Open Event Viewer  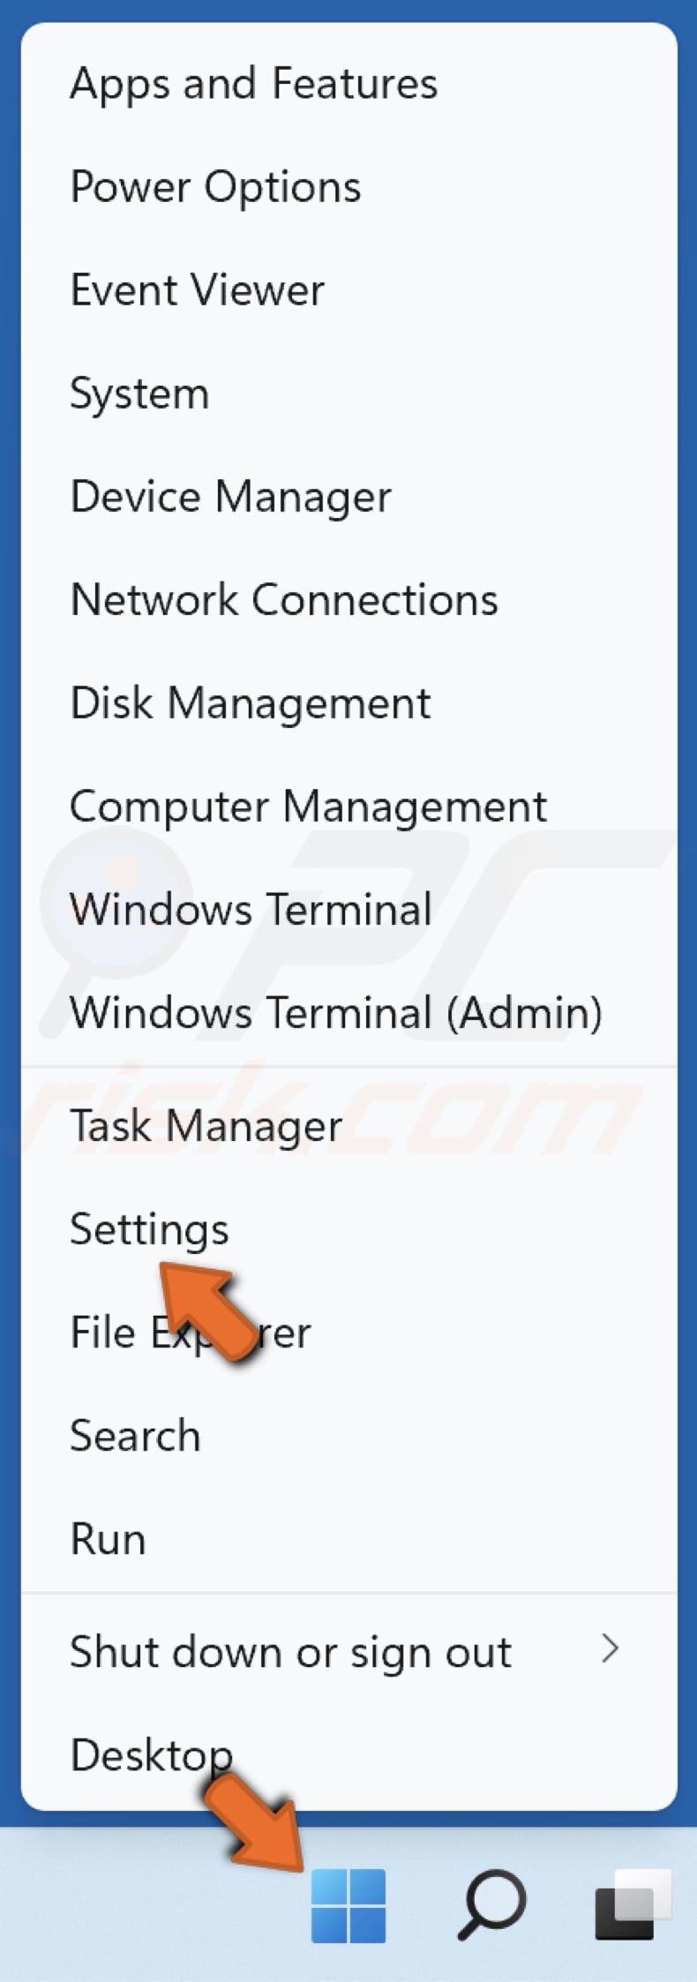click(x=197, y=289)
